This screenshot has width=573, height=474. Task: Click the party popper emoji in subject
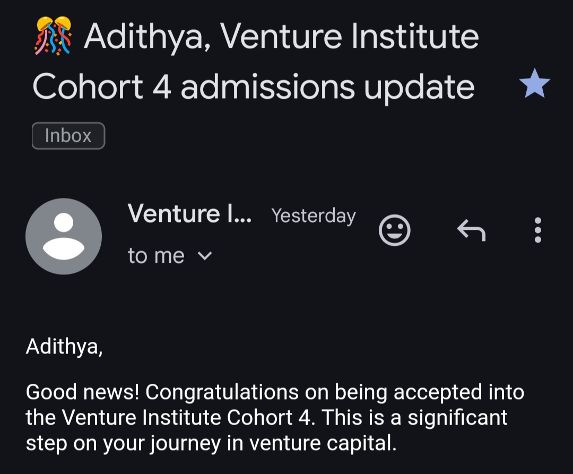click(x=52, y=36)
